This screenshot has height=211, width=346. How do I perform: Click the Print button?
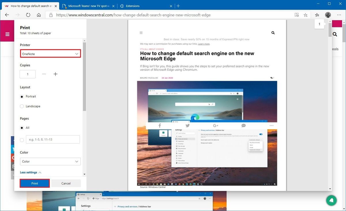pyautogui.click(x=35, y=183)
